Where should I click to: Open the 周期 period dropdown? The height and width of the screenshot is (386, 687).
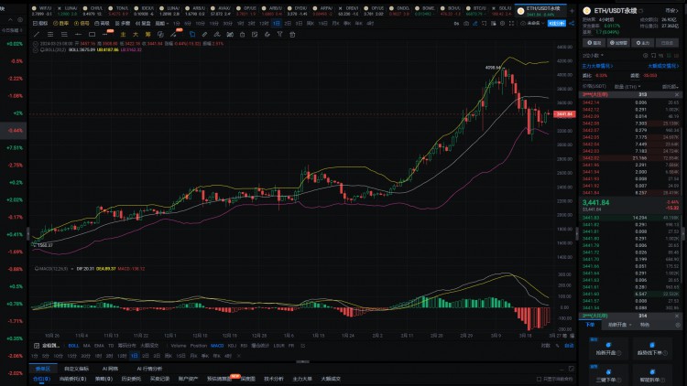point(161,23)
